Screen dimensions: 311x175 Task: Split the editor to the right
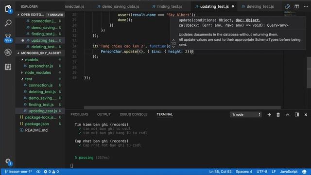296,6
